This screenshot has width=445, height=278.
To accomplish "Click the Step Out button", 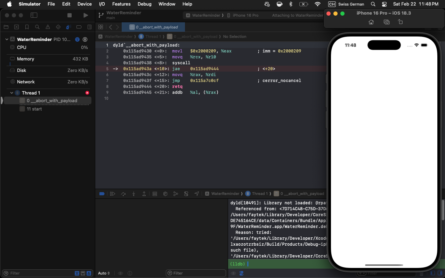I will point(144,194).
